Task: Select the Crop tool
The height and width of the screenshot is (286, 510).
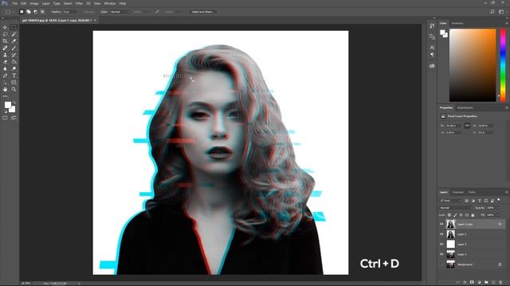Action: click(5, 41)
